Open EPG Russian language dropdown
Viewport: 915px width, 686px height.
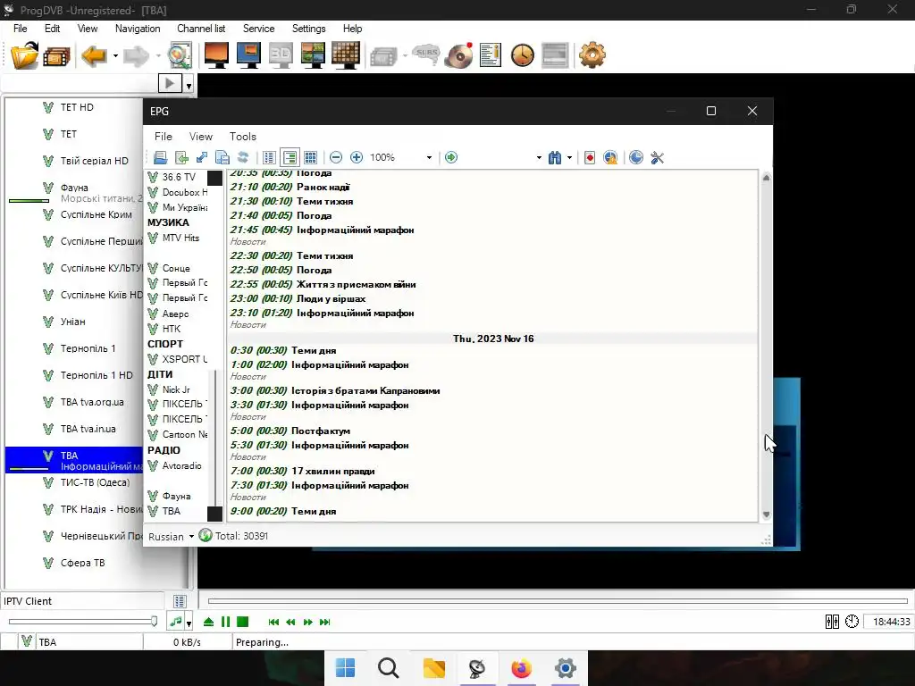171,536
